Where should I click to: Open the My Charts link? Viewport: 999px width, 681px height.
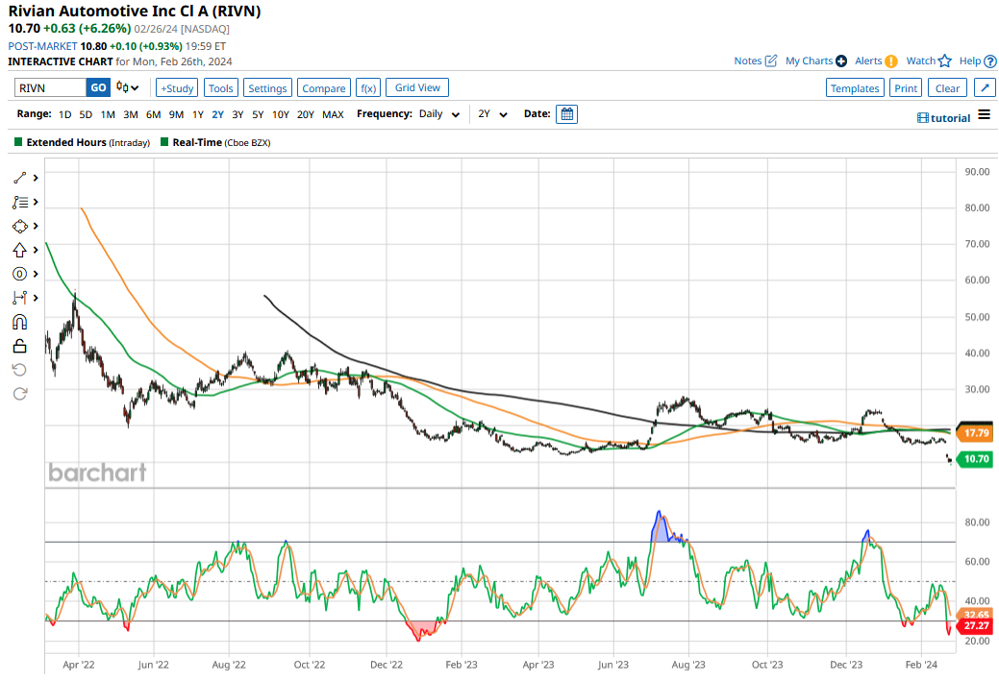pos(815,61)
